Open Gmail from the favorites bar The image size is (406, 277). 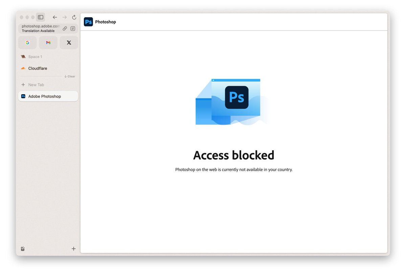point(48,43)
